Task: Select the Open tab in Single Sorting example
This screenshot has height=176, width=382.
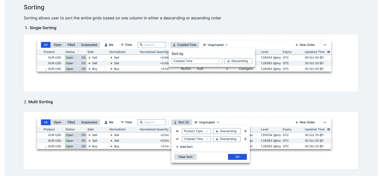Action: coord(57,45)
